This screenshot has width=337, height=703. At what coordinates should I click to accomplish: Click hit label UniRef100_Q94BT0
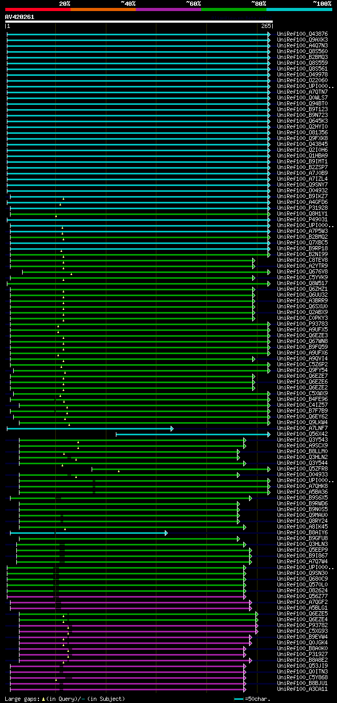click(302, 104)
